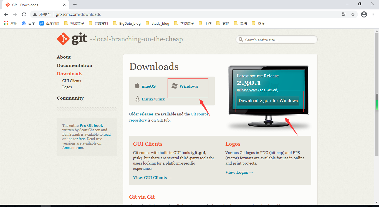Open GUI Clients in the sidebar
The image size is (379, 207).
(72, 81)
